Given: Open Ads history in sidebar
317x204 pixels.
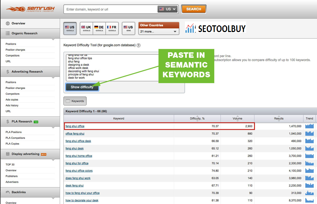Looking at the screenshot, I should pyautogui.click(x=12, y=106).
